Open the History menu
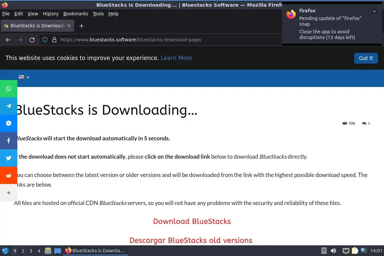The image size is (384, 256). pos(51,14)
